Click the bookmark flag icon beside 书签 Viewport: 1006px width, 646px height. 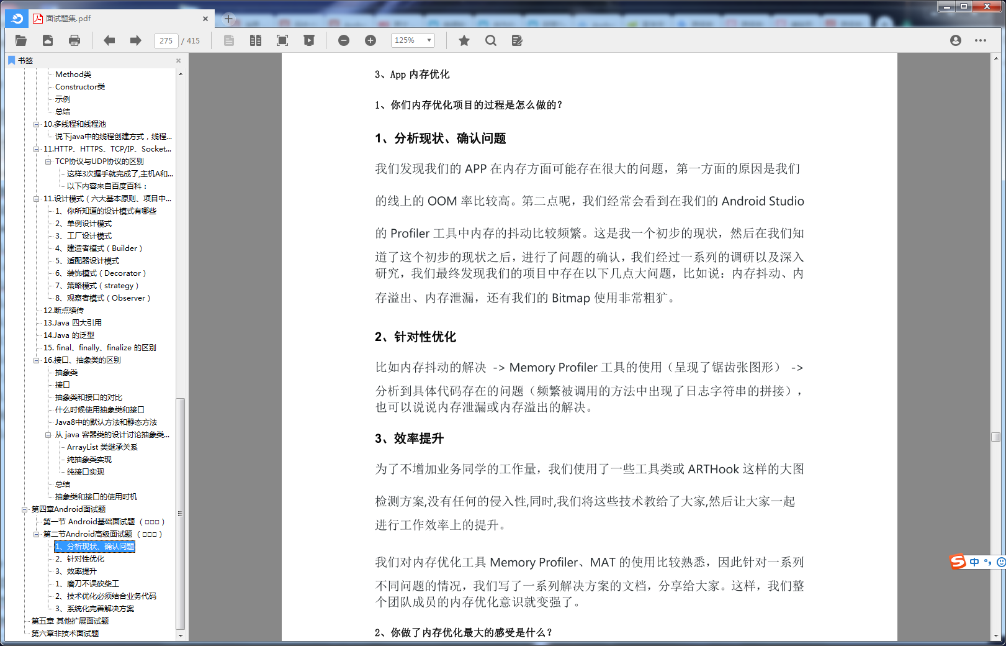(x=11, y=60)
